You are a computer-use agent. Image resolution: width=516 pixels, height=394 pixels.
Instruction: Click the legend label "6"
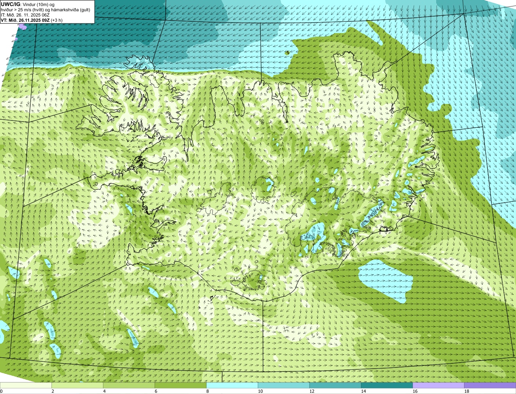(156, 391)
